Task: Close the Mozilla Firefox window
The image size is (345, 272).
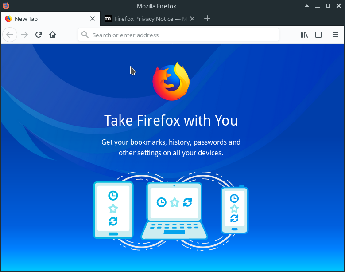Action: point(339,6)
